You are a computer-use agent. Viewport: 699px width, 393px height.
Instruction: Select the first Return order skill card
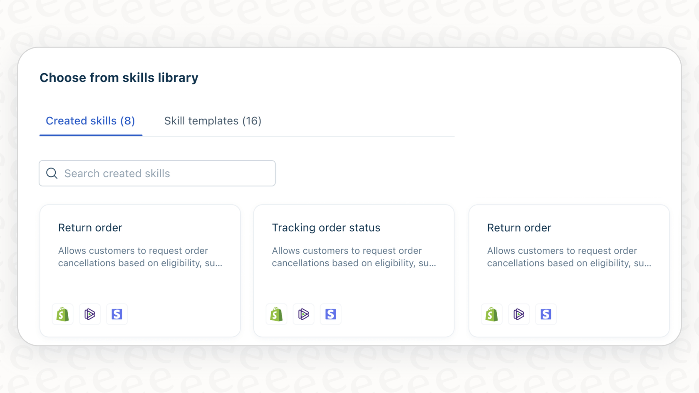(140, 270)
